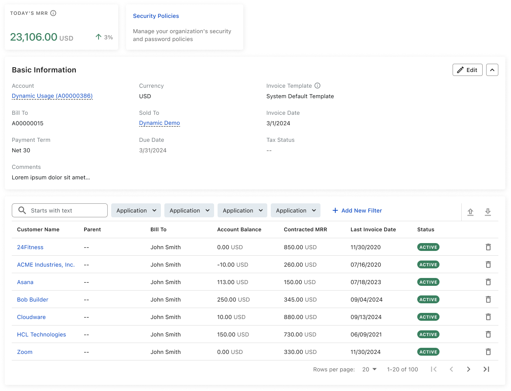511x391 pixels.
Task: Remove the Cloudware row using trash icon
Action: tap(488, 317)
